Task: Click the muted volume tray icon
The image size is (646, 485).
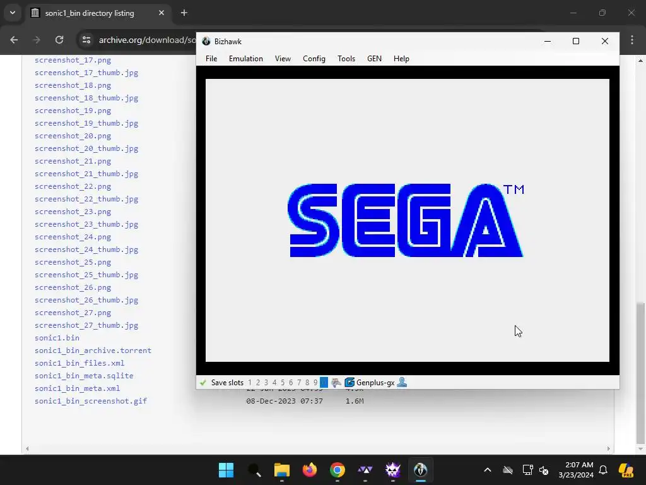Action: point(544,470)
